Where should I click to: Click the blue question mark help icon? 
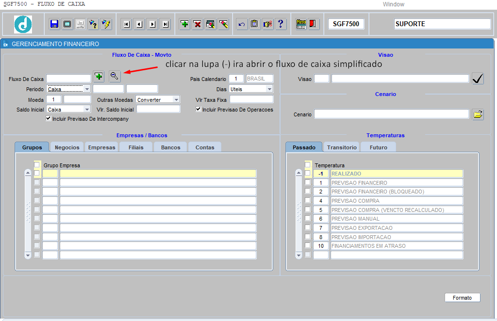coord(281,24)
